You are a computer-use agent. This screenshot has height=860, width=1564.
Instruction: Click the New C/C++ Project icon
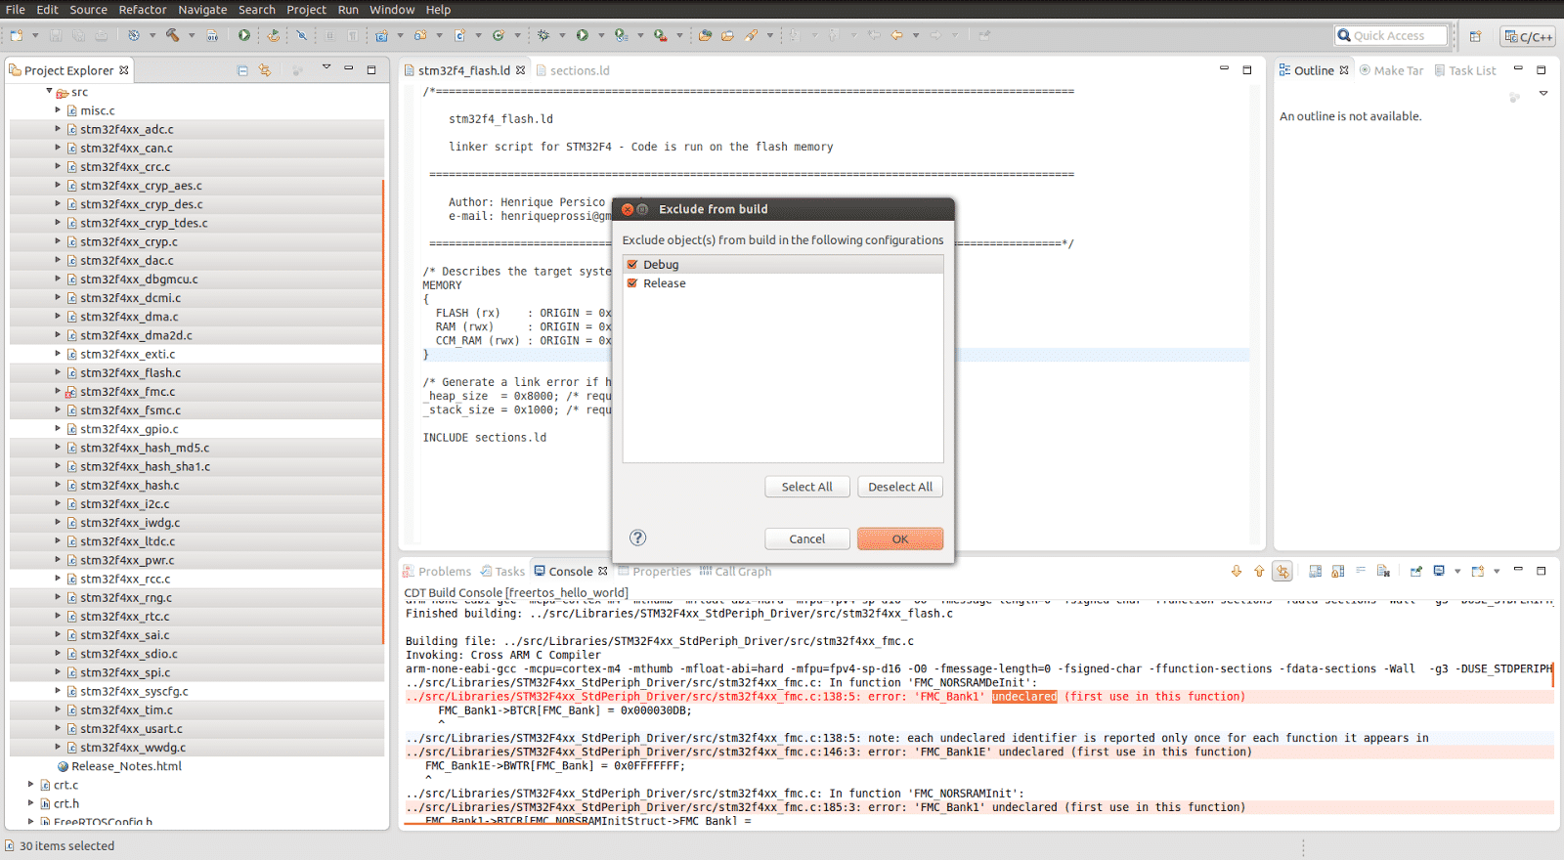tap(381, 35)
